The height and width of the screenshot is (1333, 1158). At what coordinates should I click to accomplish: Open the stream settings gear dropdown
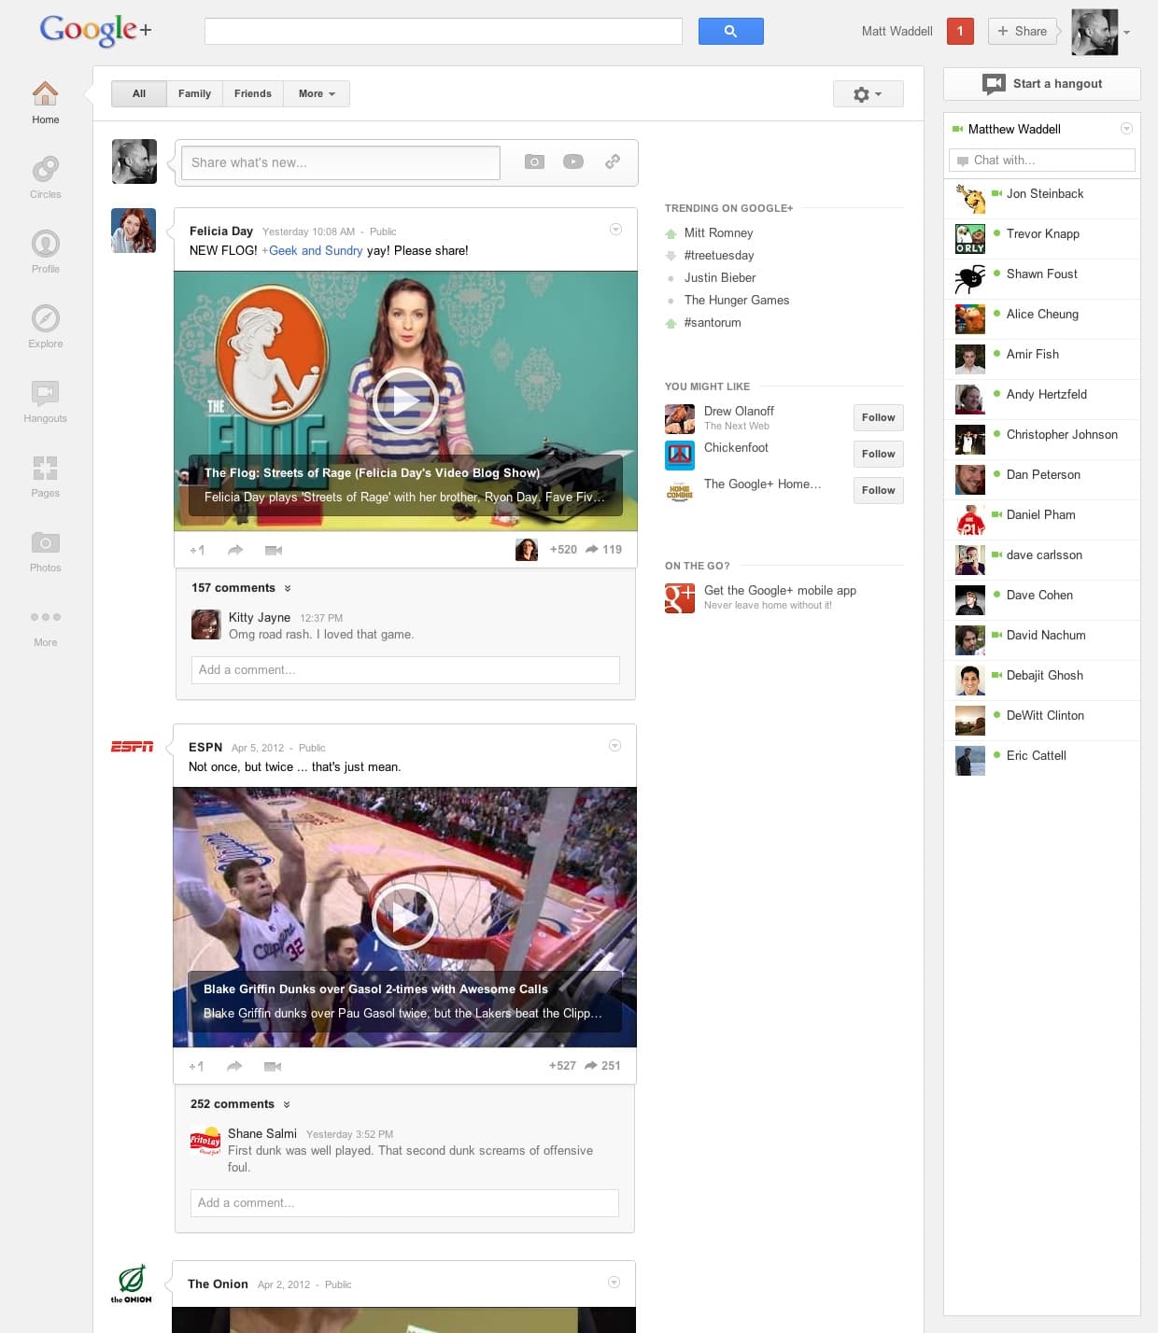pos(868,93)
